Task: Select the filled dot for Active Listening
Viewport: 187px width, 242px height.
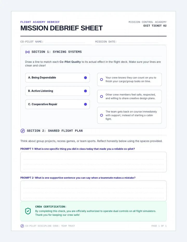Action: coord(85,91)
